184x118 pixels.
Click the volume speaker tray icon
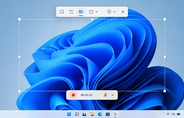173,114
